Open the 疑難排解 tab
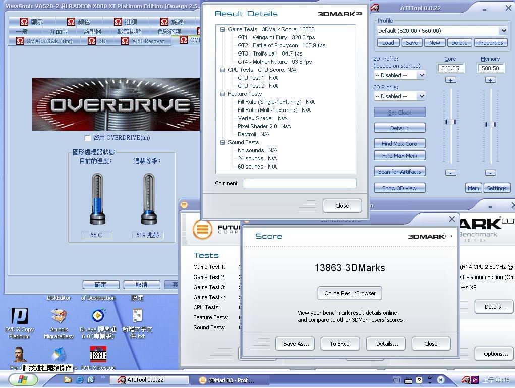Screen dimensions: 515x388 click(x=130, y=32)
